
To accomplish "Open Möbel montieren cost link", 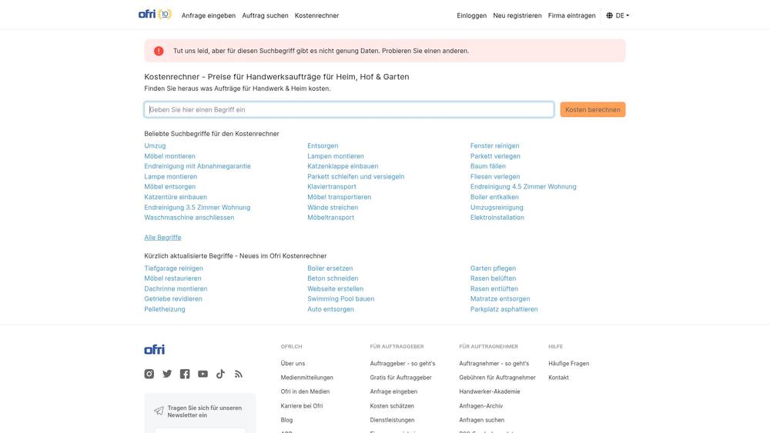I will click(x=170, y=156).
